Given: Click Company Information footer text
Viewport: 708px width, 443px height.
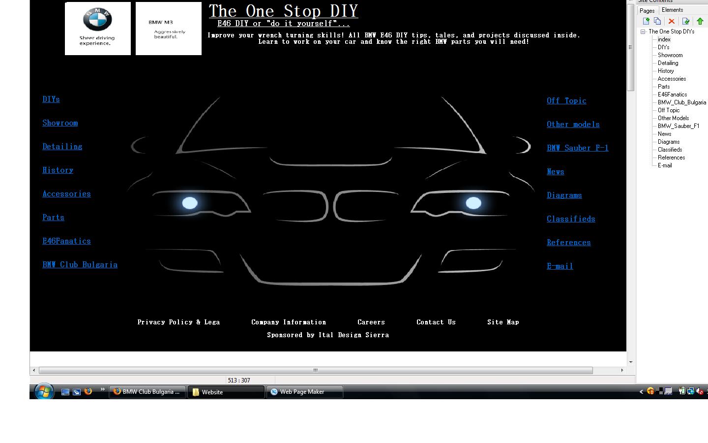Looking at the screenshot, I should pos(289,322).
